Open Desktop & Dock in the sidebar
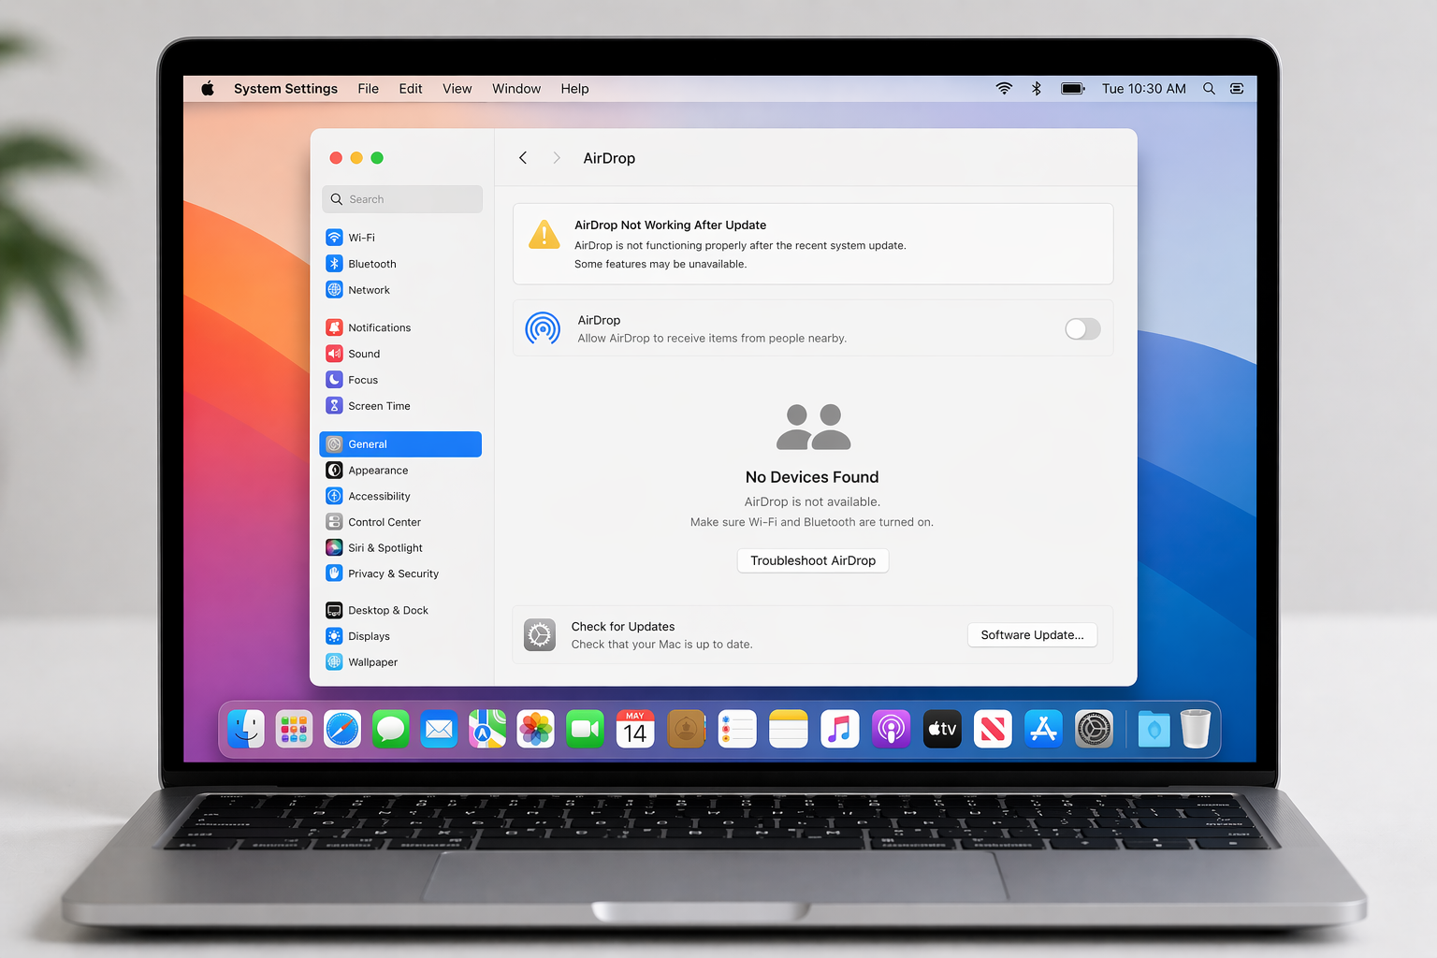1437x958 pixels. coord(400,610)
